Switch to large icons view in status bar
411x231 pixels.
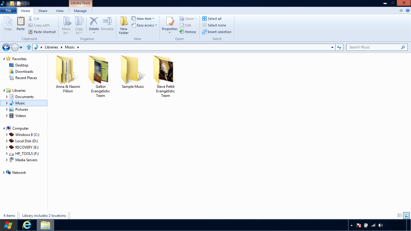[x=406, y=215]
